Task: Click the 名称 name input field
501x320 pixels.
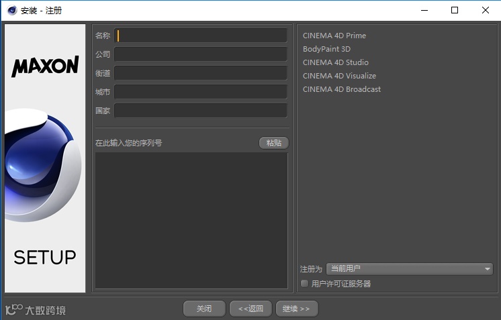Action: (201, 36)
